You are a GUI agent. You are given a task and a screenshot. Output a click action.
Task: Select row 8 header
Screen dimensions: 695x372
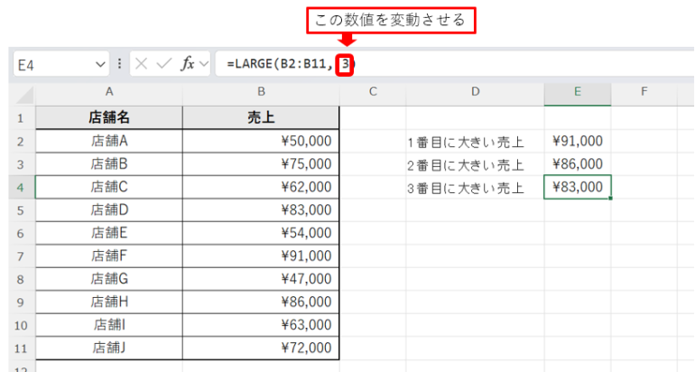tap(21, 279)
